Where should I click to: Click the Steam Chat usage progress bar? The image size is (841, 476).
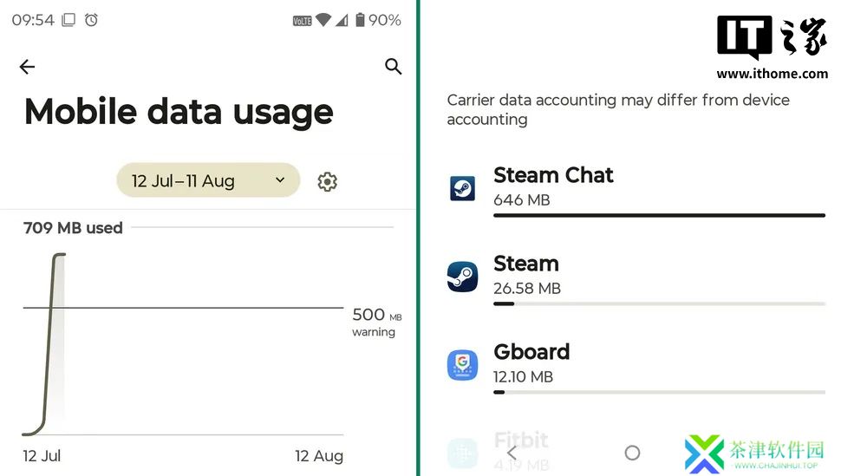tap(659, 215)
